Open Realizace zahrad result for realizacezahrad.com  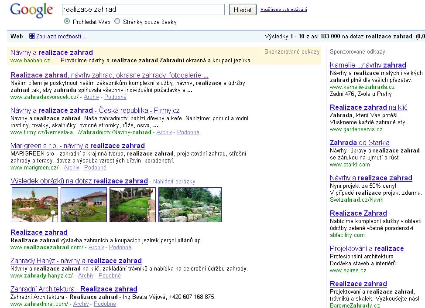coord(39,233)
